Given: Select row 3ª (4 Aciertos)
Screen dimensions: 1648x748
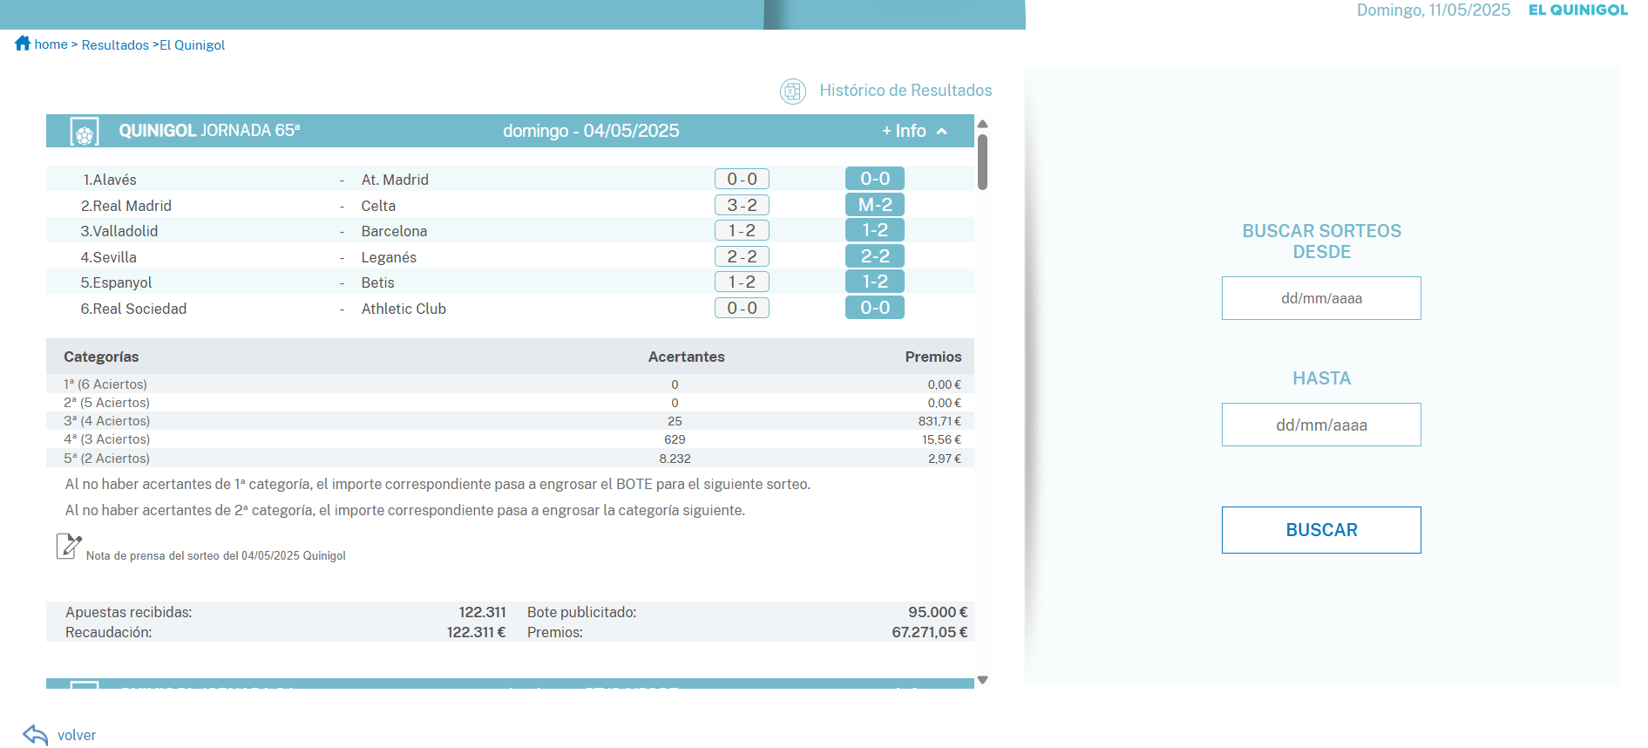Looking at the screenshot, I should [510, 421].
